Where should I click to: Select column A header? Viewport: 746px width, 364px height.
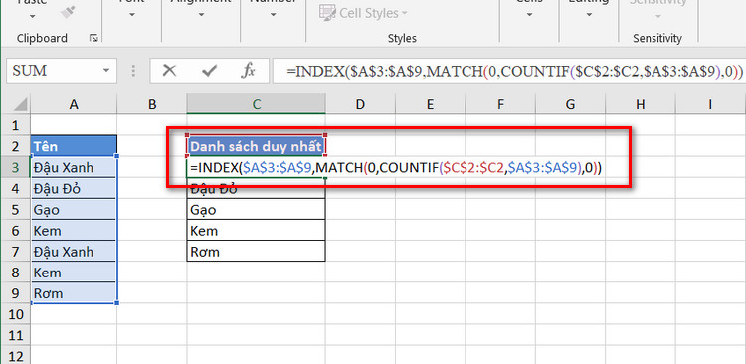(74, 104)
